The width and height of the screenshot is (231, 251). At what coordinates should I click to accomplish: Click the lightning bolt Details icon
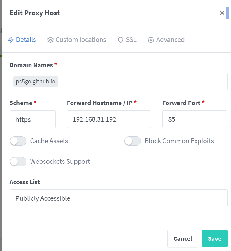click(x=11, y=40)
